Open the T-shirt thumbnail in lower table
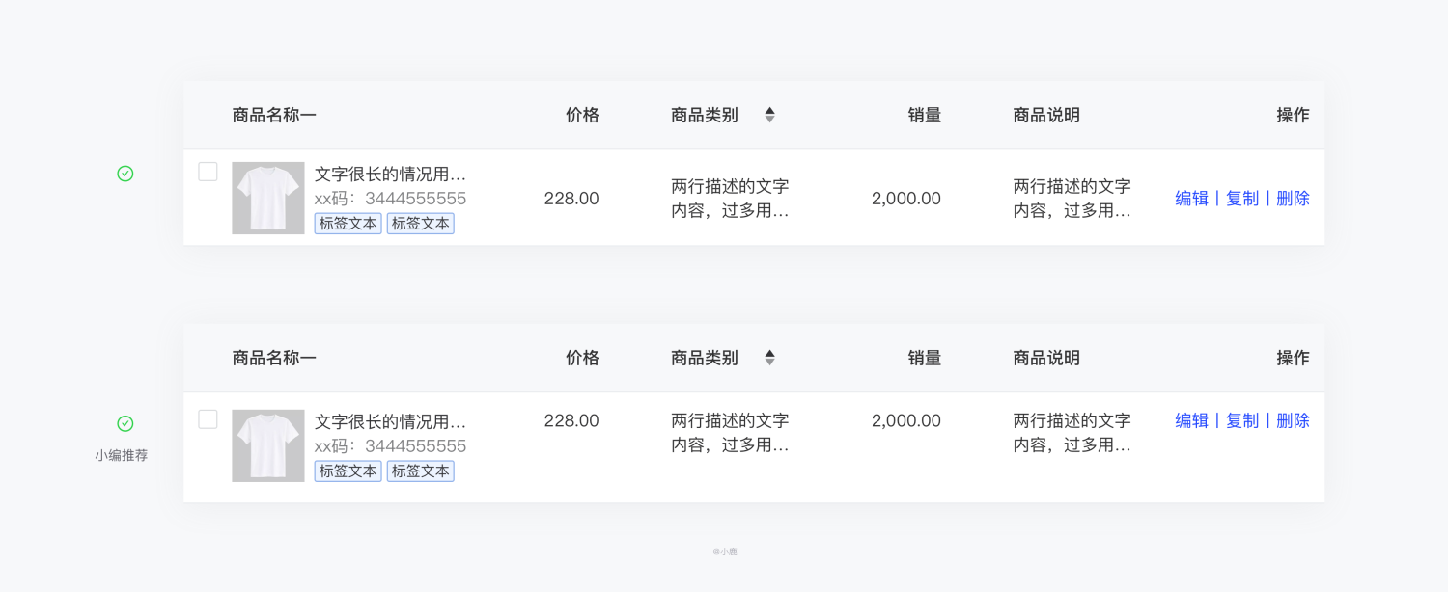1448x592 pixels. click(x=268, y=445)
